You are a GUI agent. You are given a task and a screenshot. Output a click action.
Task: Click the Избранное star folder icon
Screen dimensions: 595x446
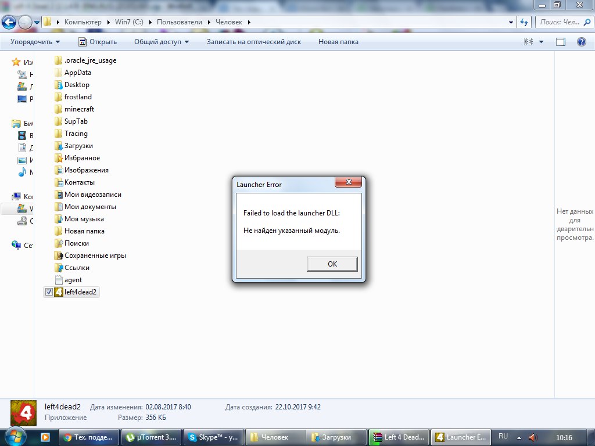tap(58, 158)
